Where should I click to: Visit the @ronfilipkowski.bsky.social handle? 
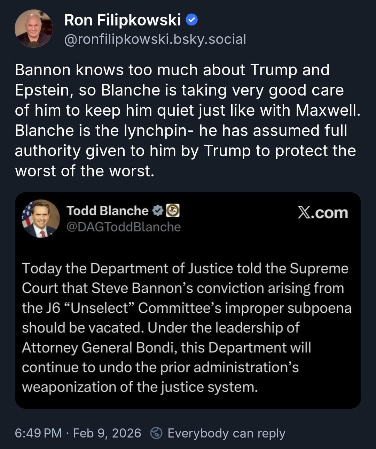(x=155, y=39)
